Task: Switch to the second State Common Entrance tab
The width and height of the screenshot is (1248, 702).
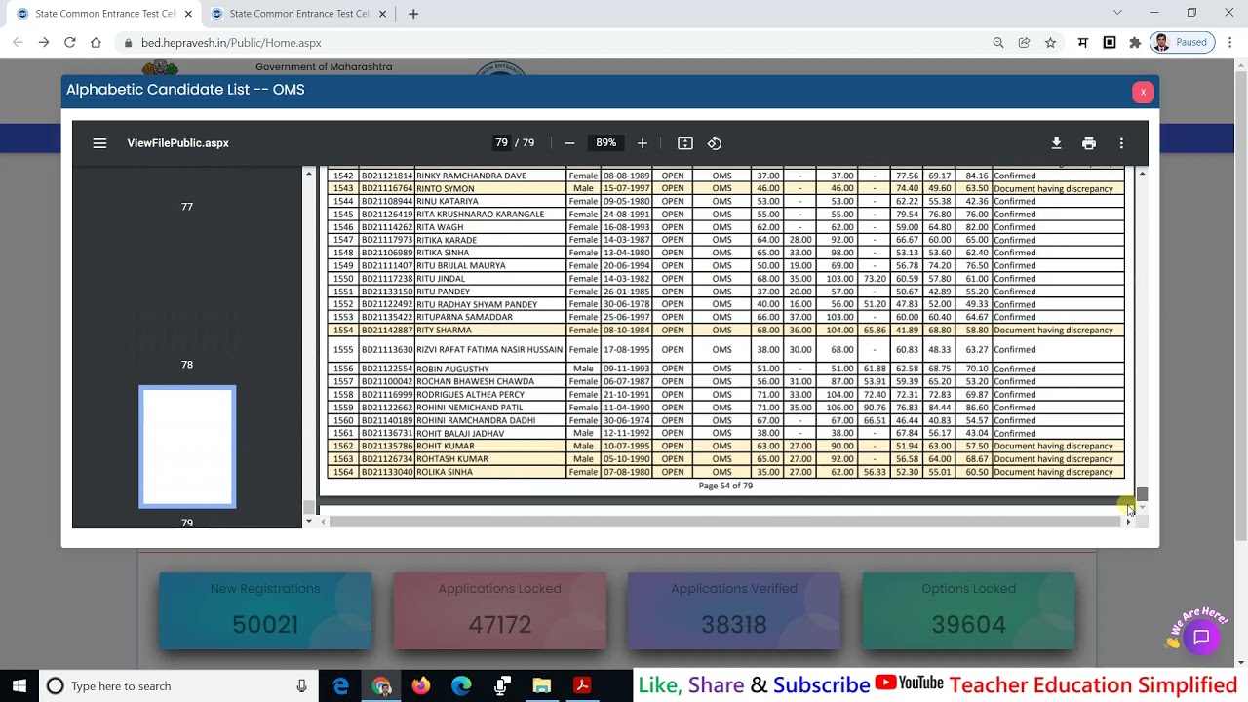Action: [x=298, y=14]
